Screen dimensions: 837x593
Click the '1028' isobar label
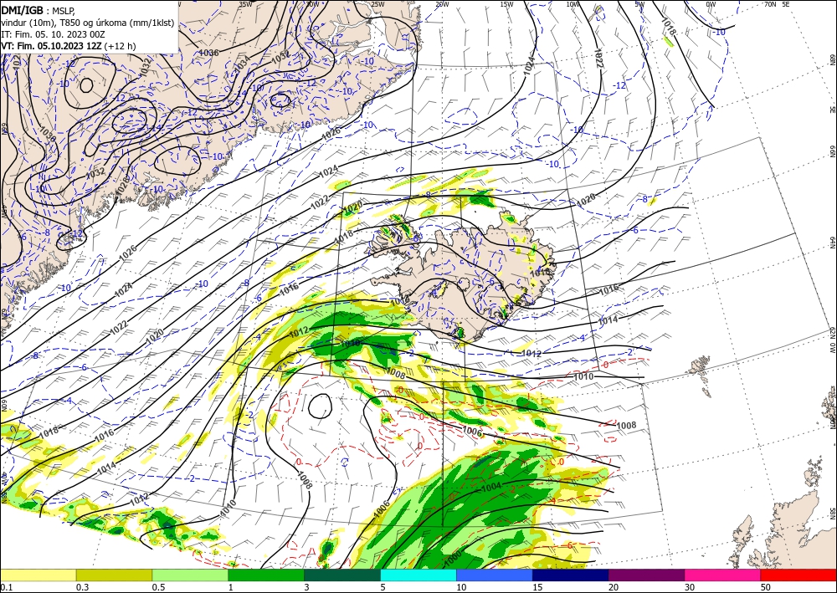(x=123, y=187)
